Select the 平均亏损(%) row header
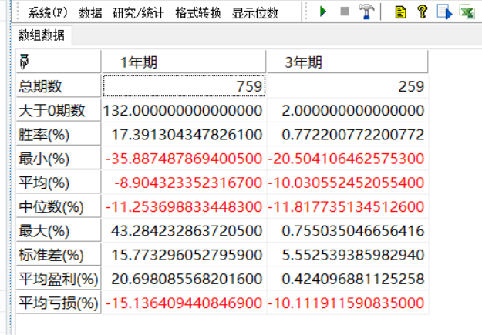This screenshot has height=335, width=482. click(x=58, y=303)
